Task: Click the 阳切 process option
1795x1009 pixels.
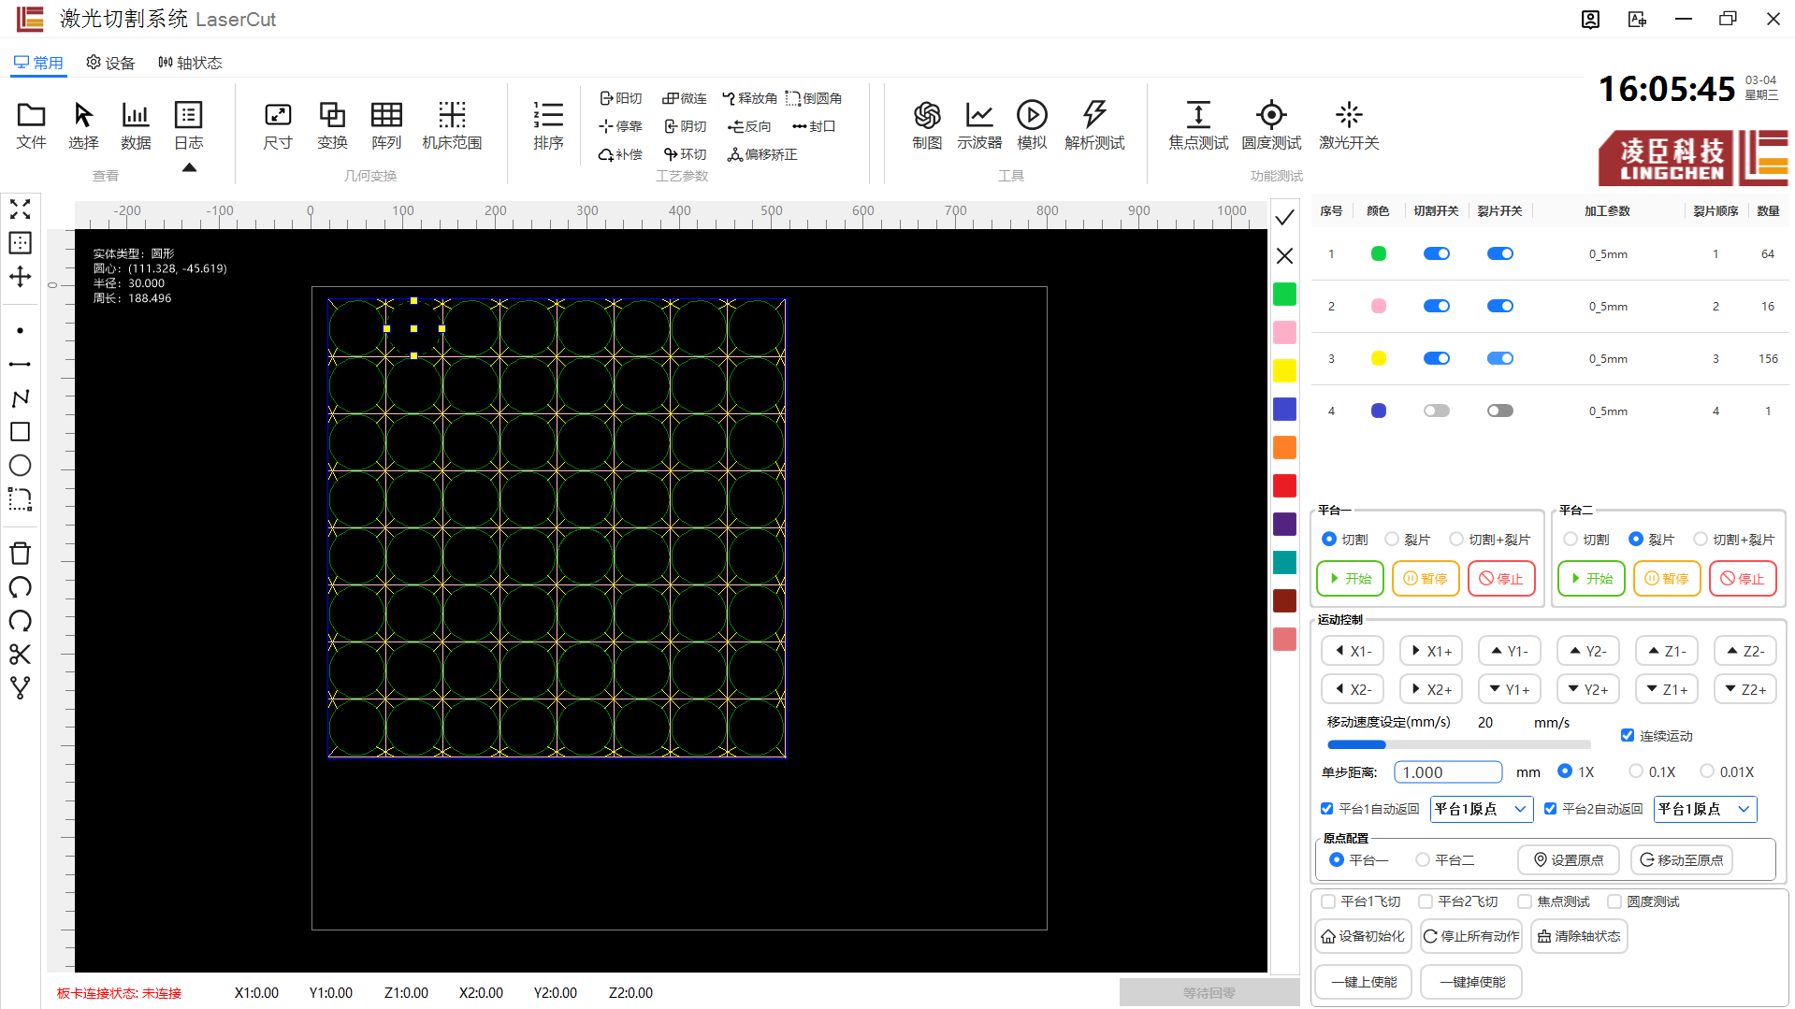Action: click(x=621, y=98)
